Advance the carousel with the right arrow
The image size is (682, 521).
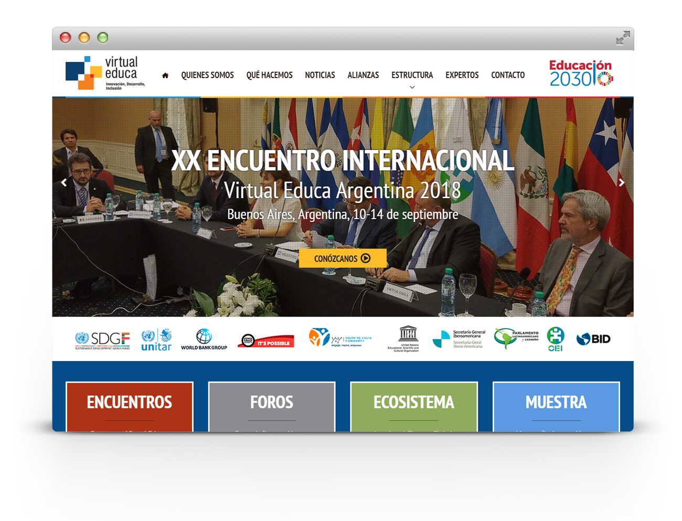(622, 182)
